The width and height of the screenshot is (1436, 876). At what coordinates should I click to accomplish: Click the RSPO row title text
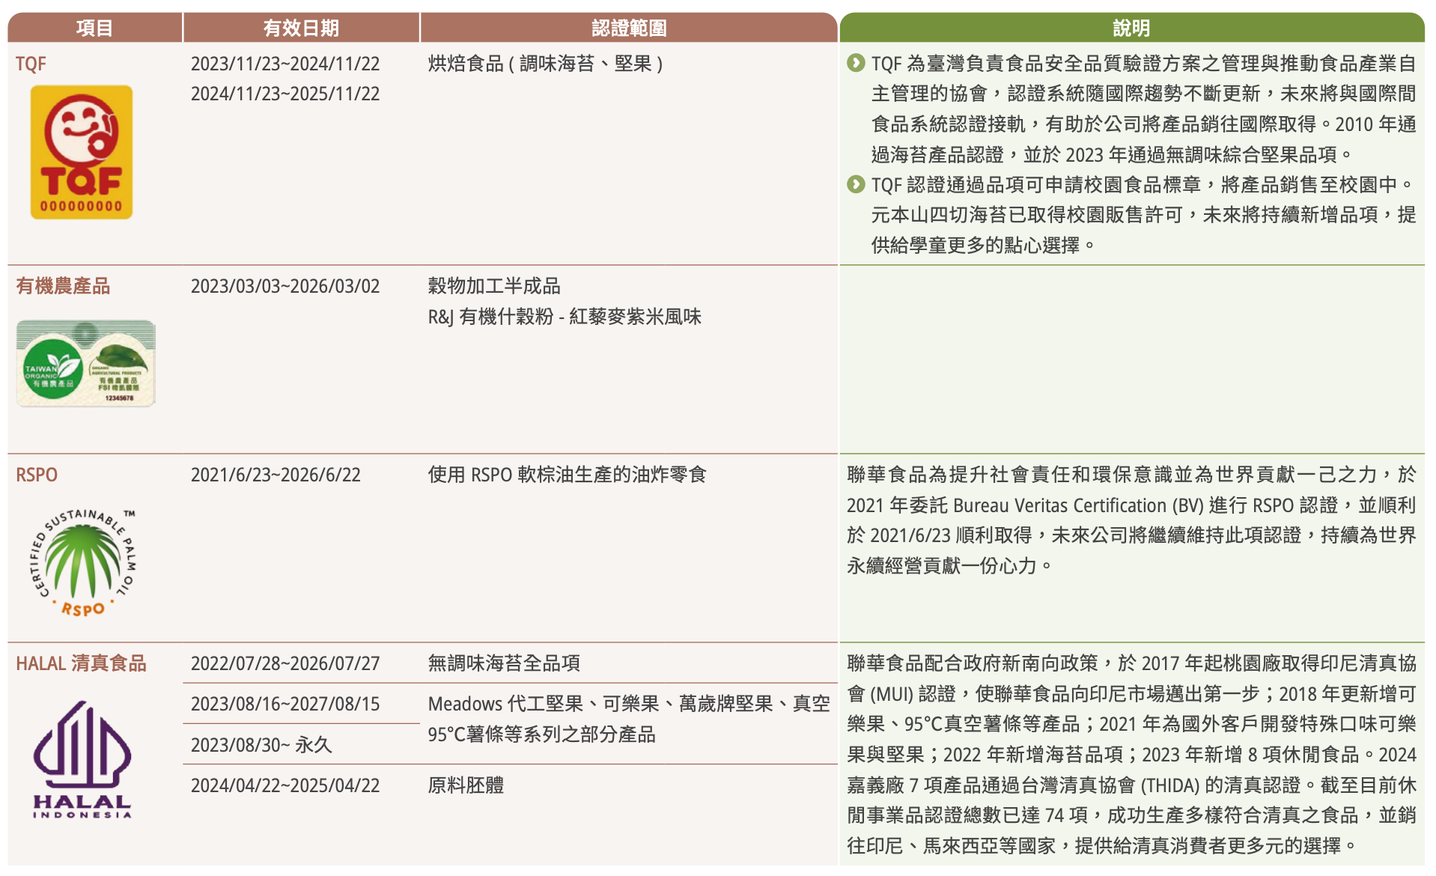tap(37, 475)
